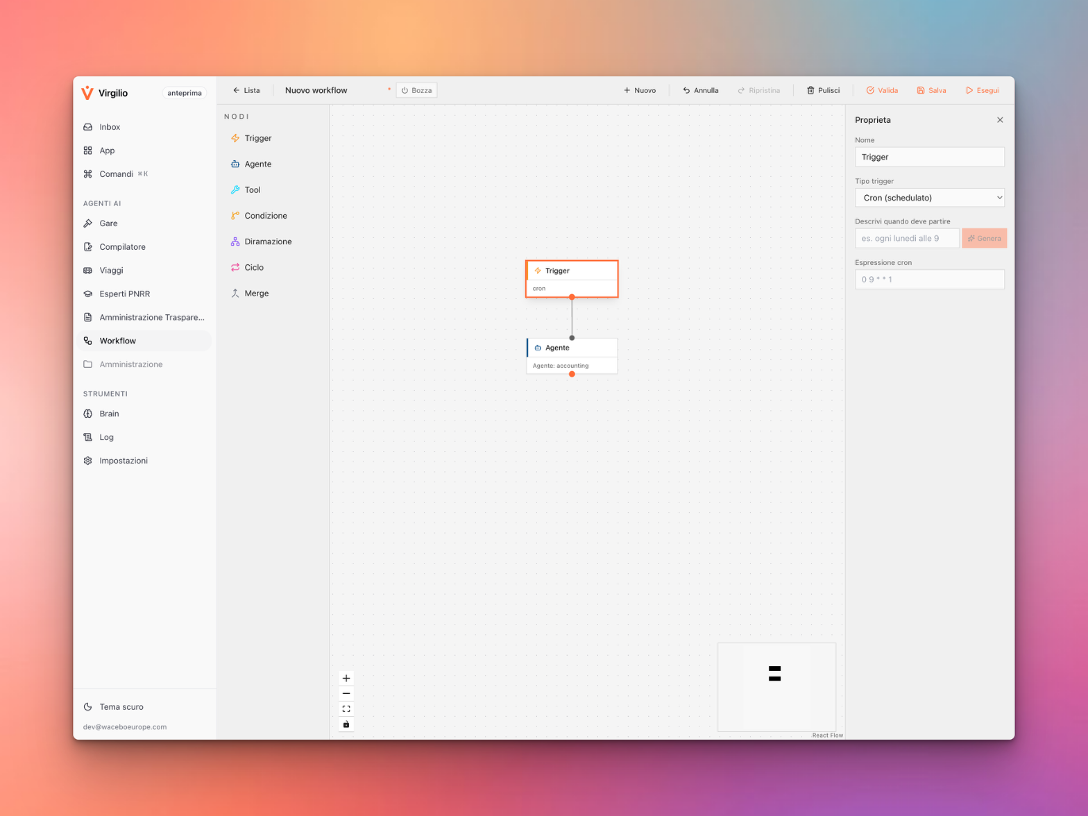This screenshot has height=816, width=1088.
Task: Open the Compilatore agent
Action: [145, 247]
